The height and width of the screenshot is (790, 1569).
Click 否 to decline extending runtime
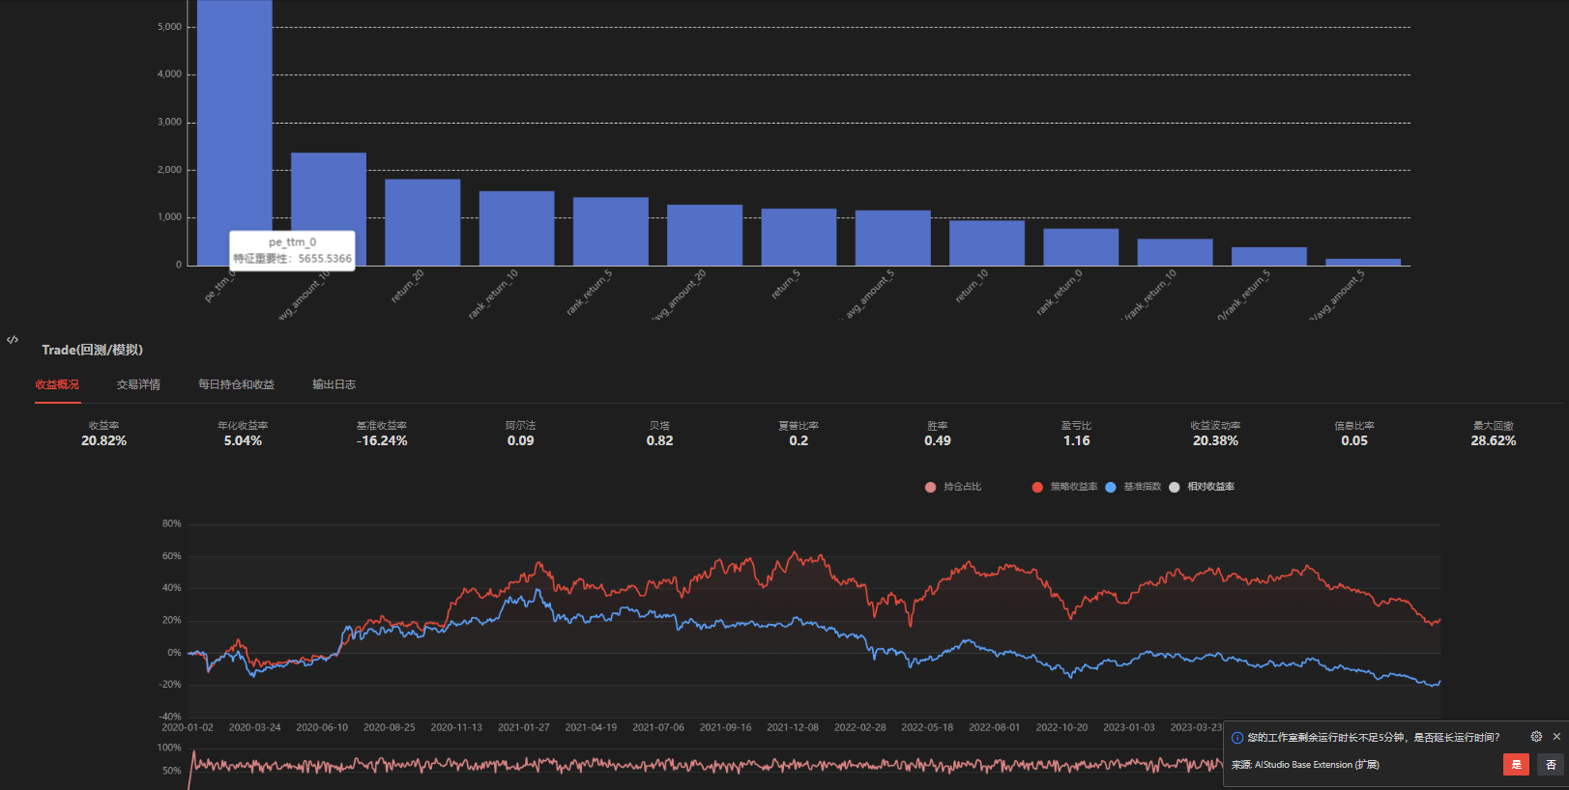[1551, 765]
